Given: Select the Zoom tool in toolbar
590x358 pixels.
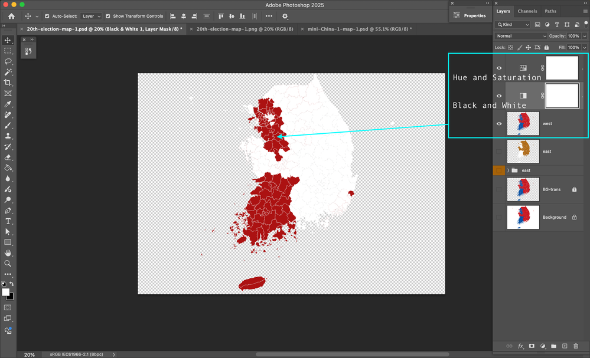Looking at the screenshot, I should click(x=8, y=264).
